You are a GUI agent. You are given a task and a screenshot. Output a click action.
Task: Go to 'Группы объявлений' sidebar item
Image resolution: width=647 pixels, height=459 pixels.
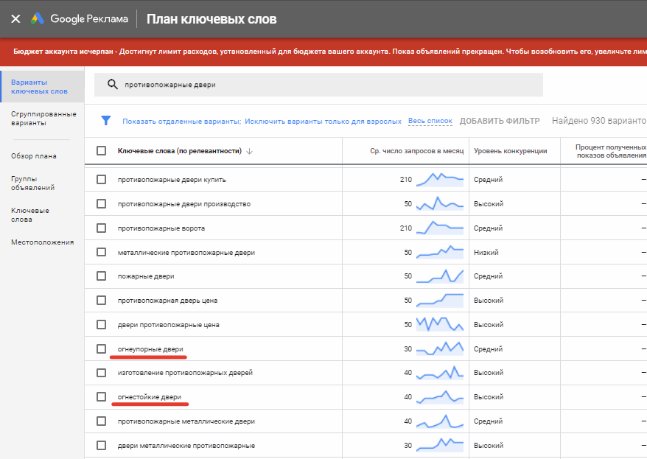click(x=32, y=183)
